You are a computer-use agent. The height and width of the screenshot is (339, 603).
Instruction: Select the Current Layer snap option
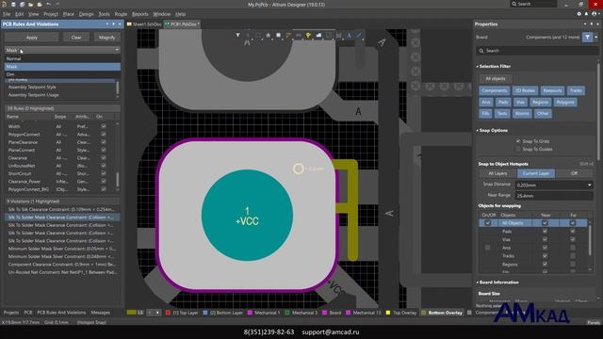[536, 173]
